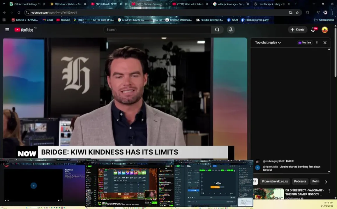Screen dimensions: 337x209
Task: Show more category chips with right chevron
Action: click(x=326, y=182)
